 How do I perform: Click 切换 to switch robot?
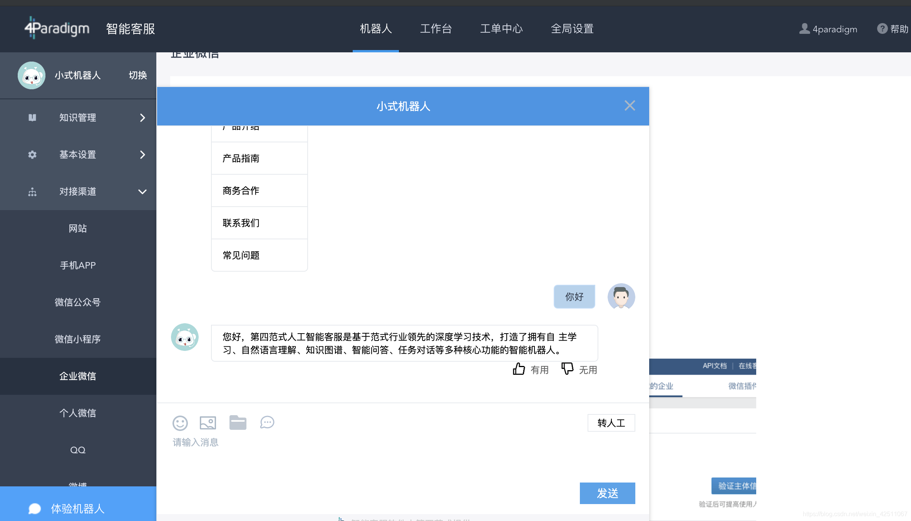138,75
